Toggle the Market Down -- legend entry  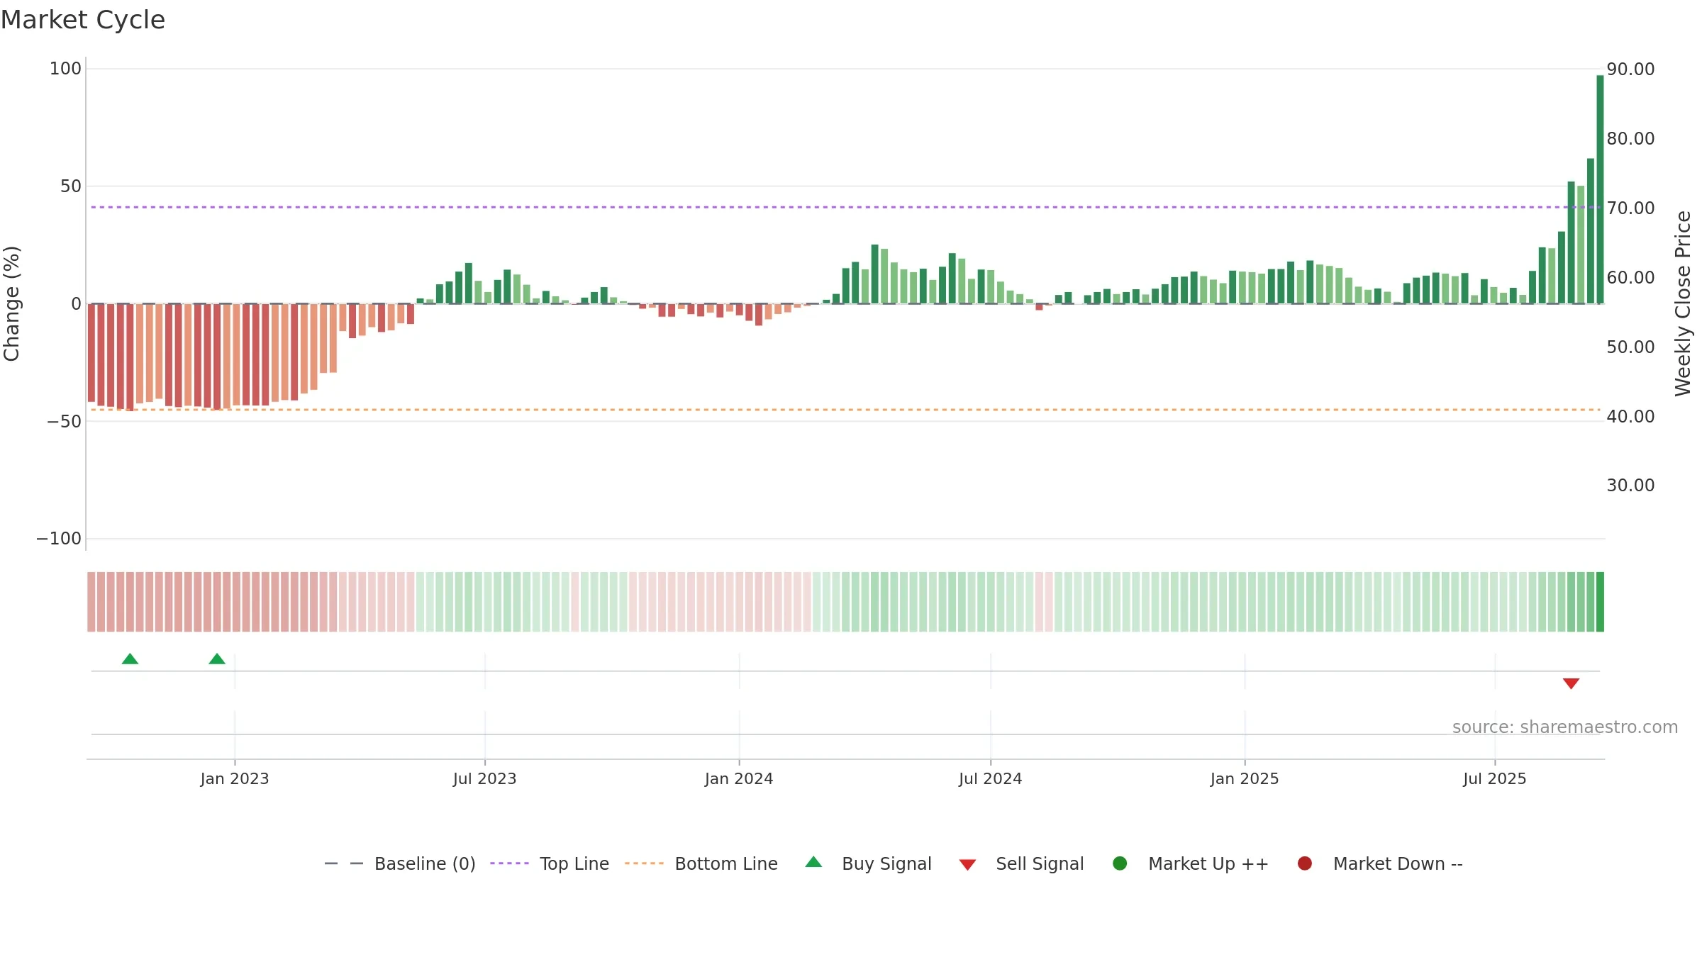[x=1380, y=863]
